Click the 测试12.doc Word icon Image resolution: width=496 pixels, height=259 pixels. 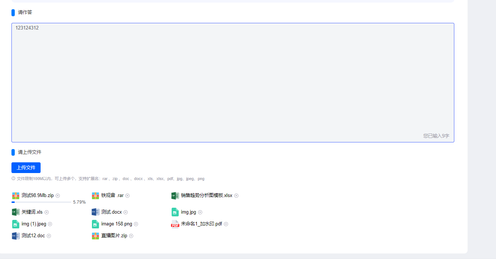[15, 236]
